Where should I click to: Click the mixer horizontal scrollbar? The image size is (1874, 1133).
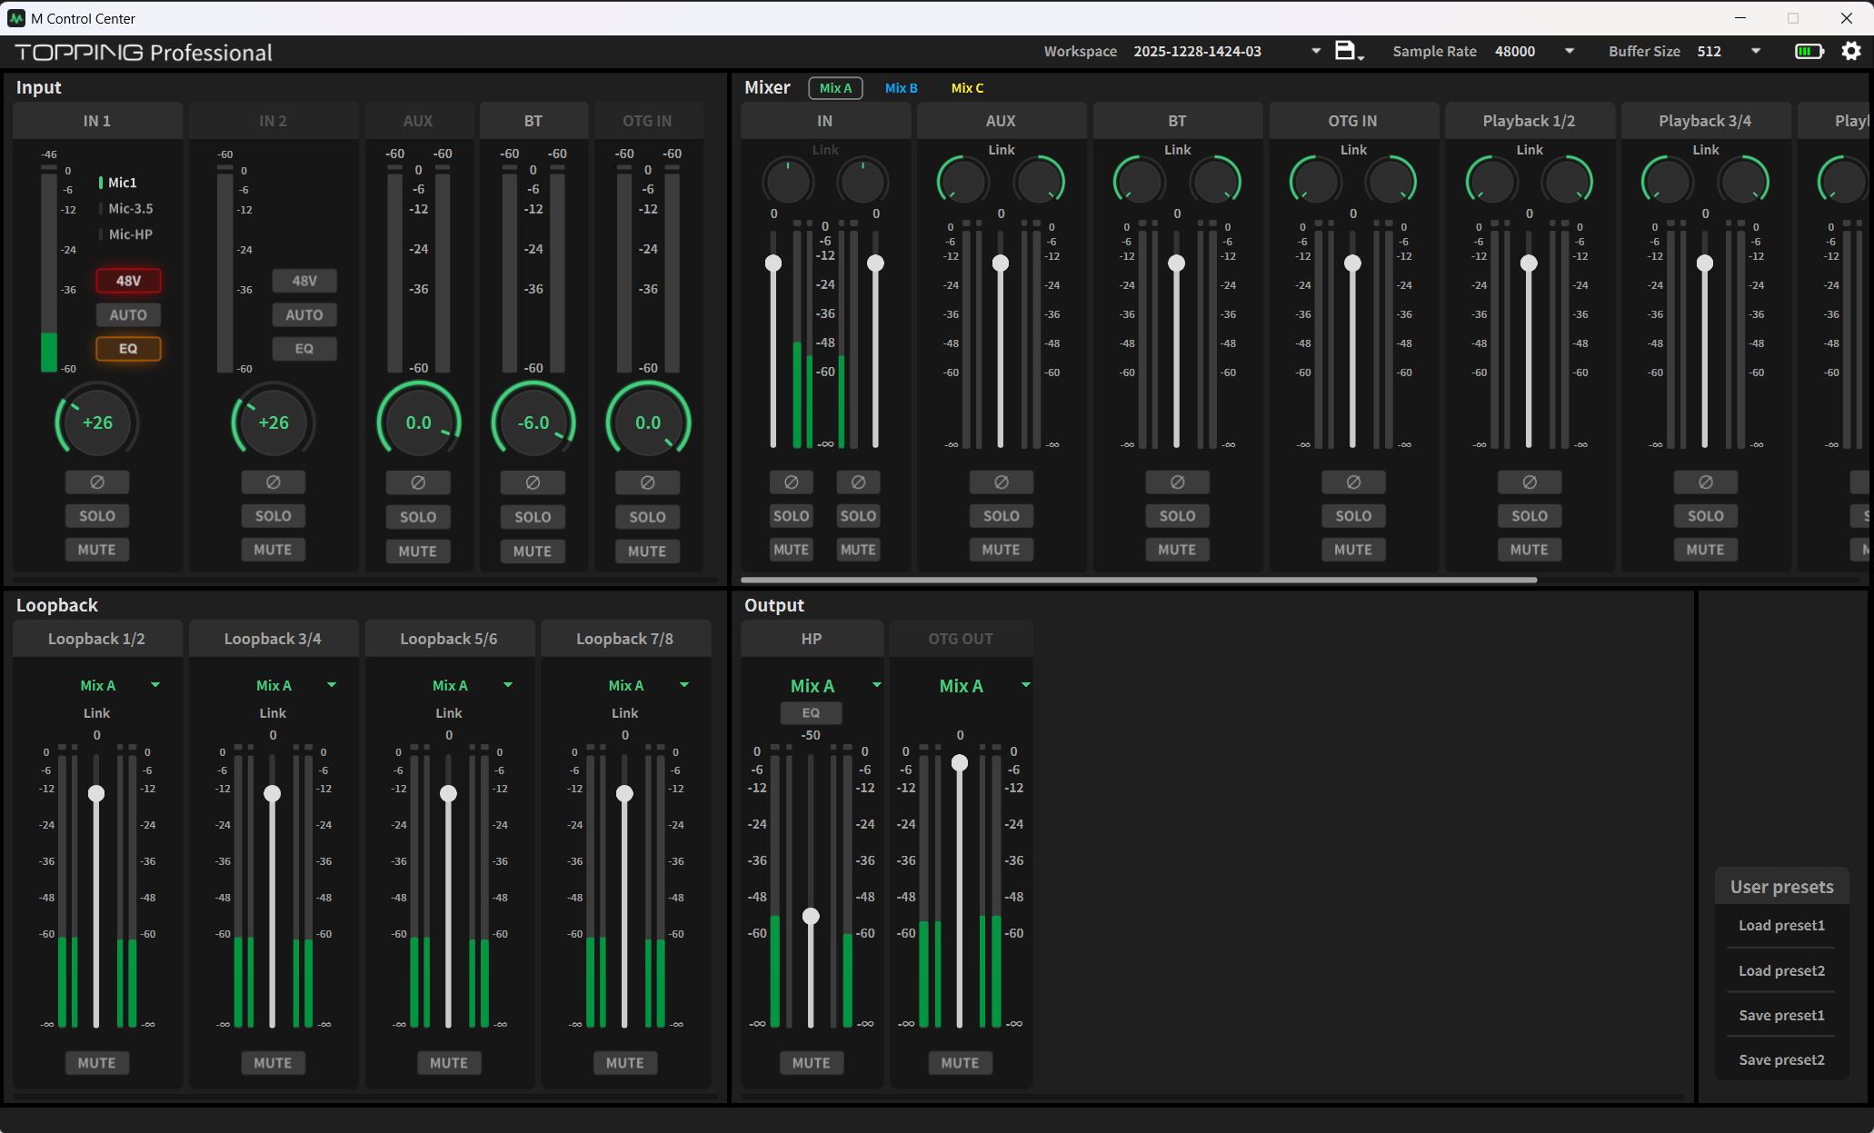pyautogui.click(x=1139, y=580)
